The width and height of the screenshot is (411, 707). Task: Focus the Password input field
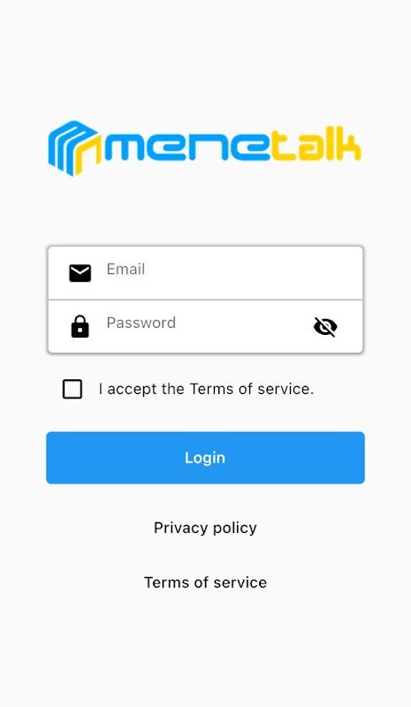click(x=205, y=326)
